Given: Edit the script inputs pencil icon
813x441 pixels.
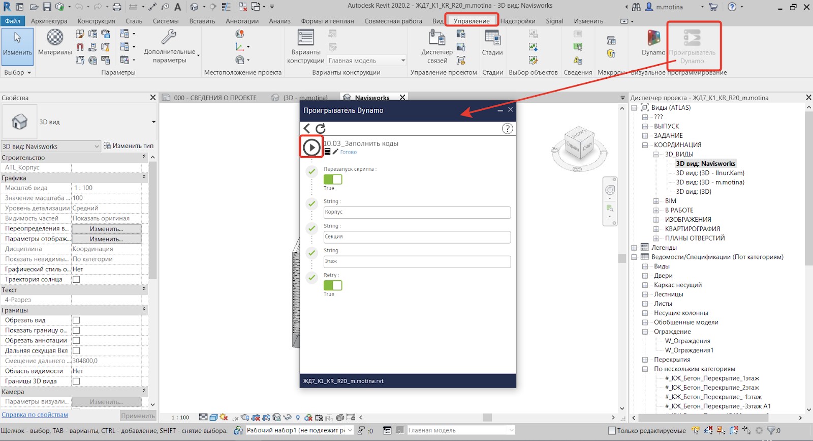Looking at the screenshot, I should (x=335, y=152).
